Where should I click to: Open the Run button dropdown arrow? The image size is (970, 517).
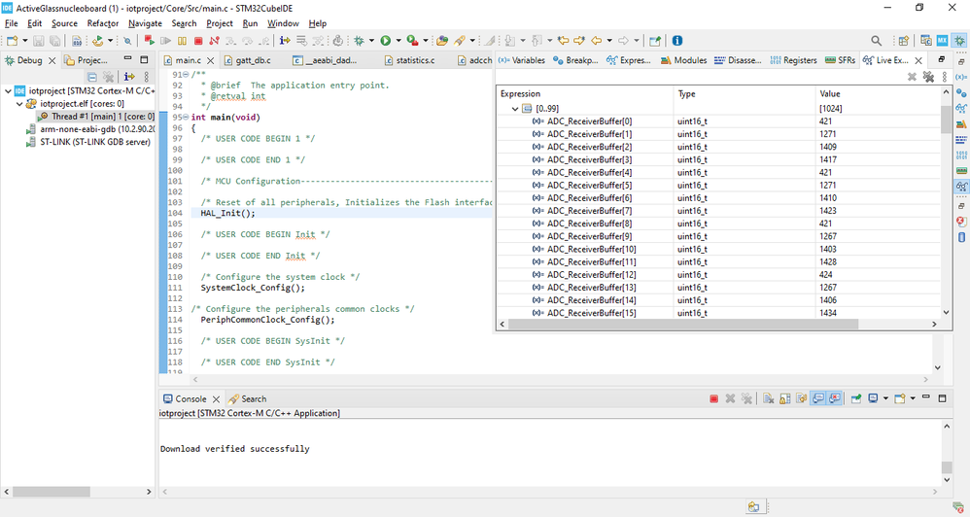coord(397,41)
